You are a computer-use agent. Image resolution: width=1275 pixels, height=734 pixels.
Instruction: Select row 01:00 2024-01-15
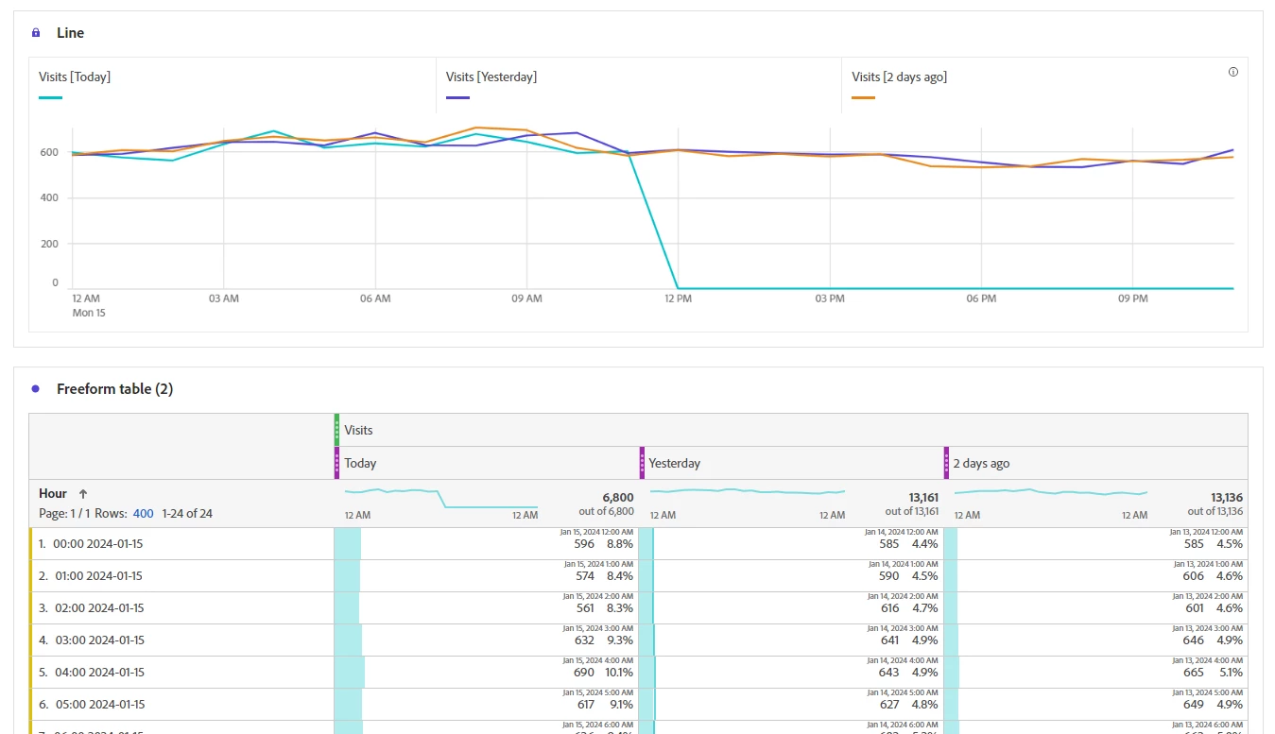point(181,576)
